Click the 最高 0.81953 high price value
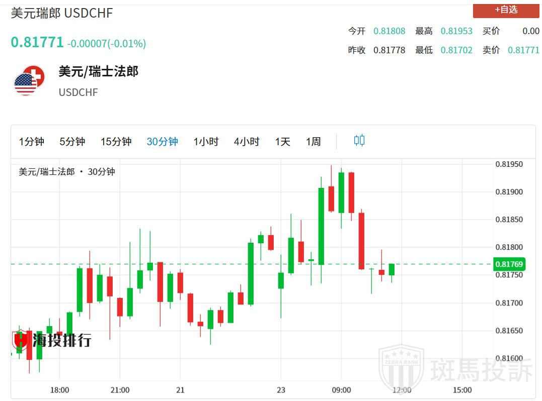The height and width of the screenshot is (401, 542). pyautogui.click(x=456, y=31)
